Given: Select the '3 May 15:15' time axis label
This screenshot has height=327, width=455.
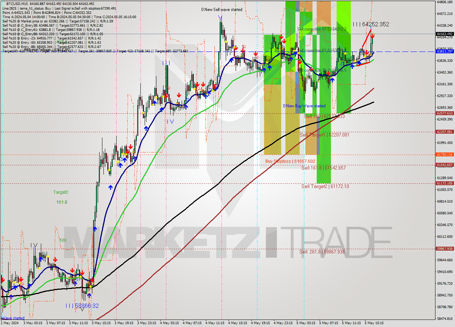Looking at the screenshot, I should 101,323.
